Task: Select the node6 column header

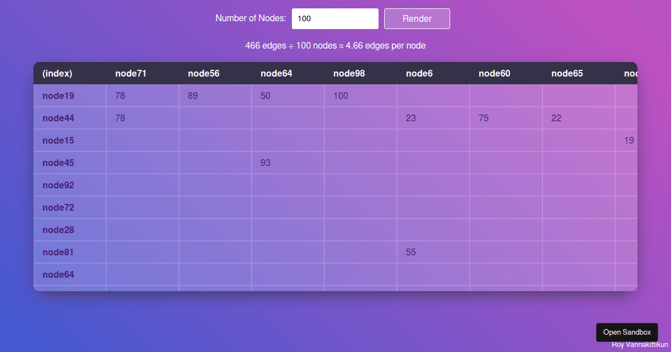Action: [419, 73]
